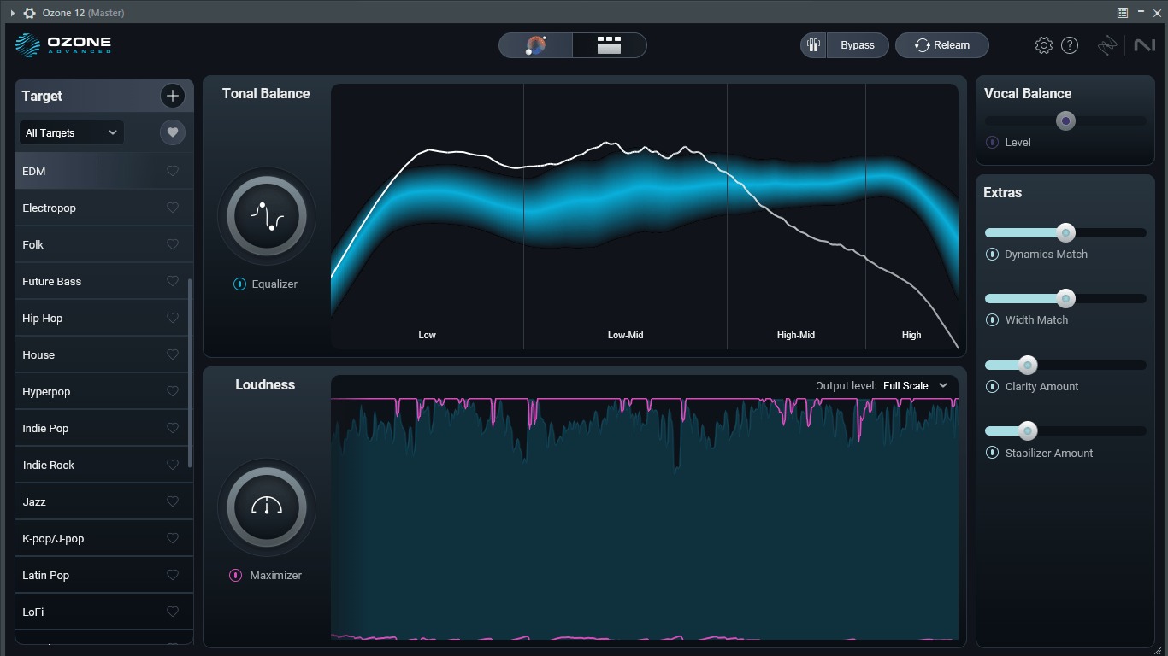1168x656 pixels.
Task: Click the Target list scrollbar
Action: pyautogui.click(x=190, y=367)
